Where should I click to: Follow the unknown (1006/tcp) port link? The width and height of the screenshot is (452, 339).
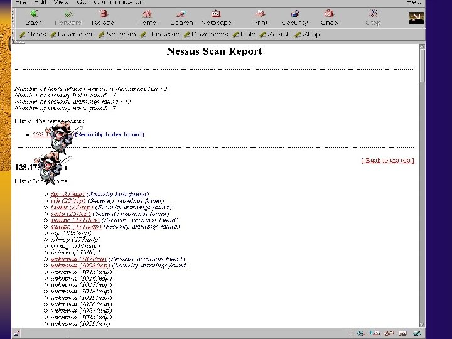(80, 266)
